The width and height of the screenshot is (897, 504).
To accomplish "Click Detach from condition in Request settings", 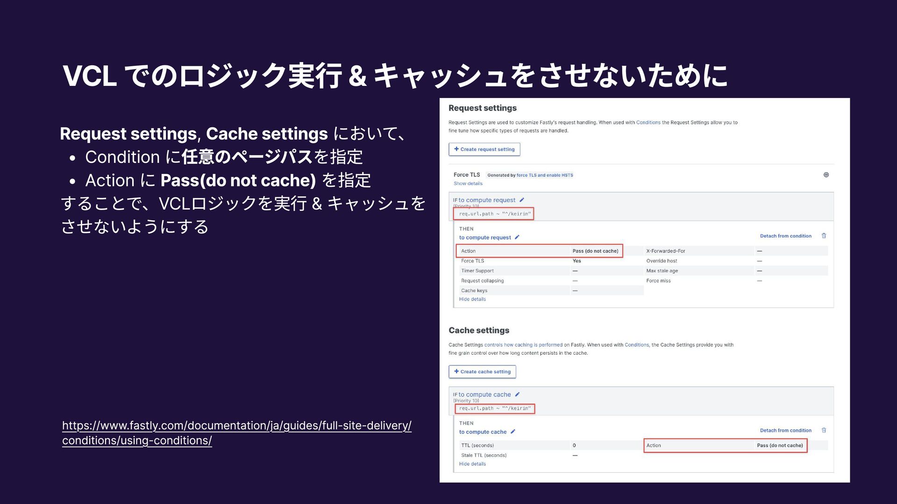I will [785, 236].
